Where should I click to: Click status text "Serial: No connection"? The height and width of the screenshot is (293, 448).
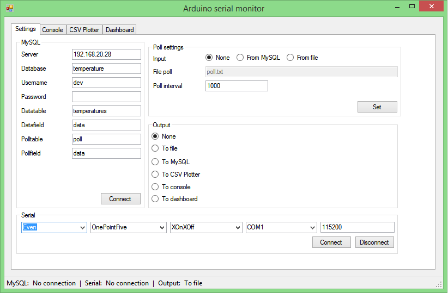click(117, 283)
